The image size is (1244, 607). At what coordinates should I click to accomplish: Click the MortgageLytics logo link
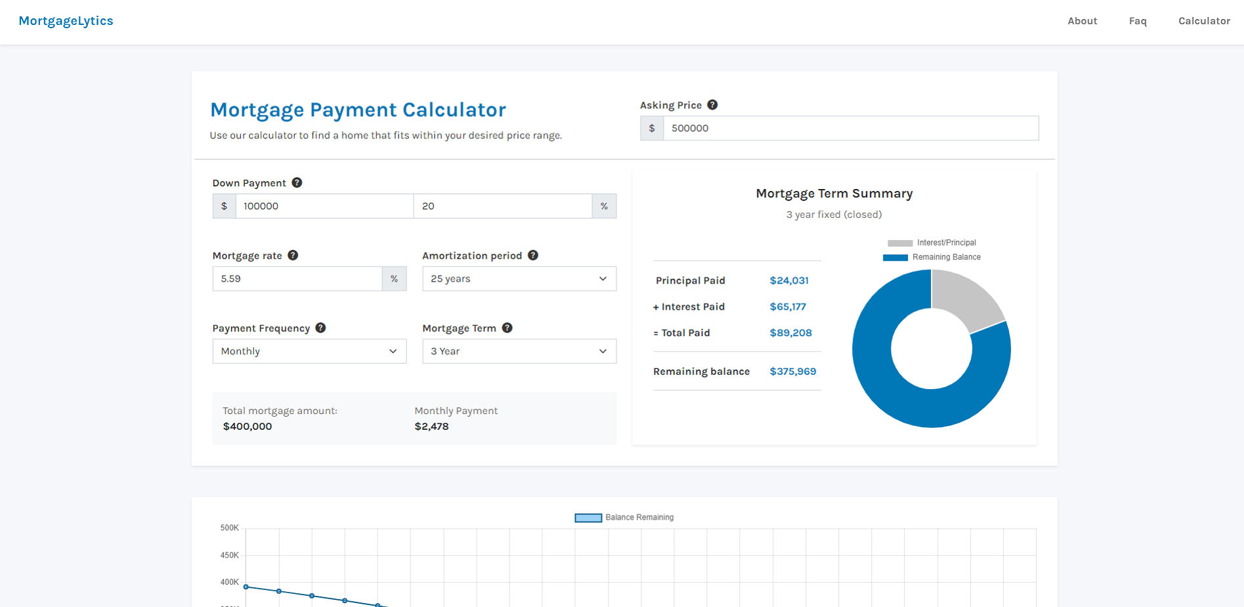point(66,21)
